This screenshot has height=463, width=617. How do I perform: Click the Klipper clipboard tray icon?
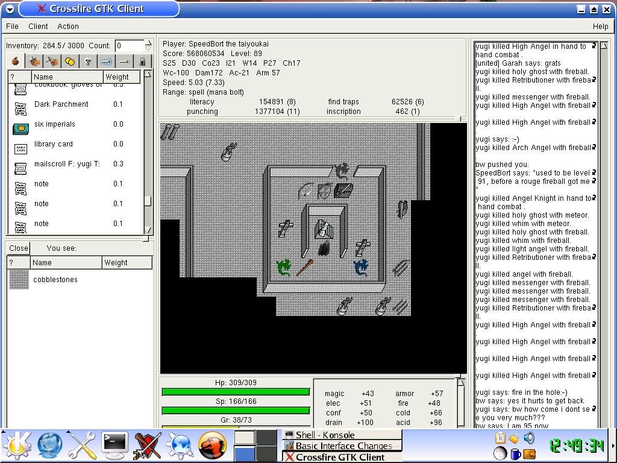[501, 438]
